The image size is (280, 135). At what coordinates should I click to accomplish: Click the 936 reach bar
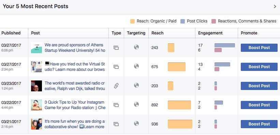coord(180,124)
